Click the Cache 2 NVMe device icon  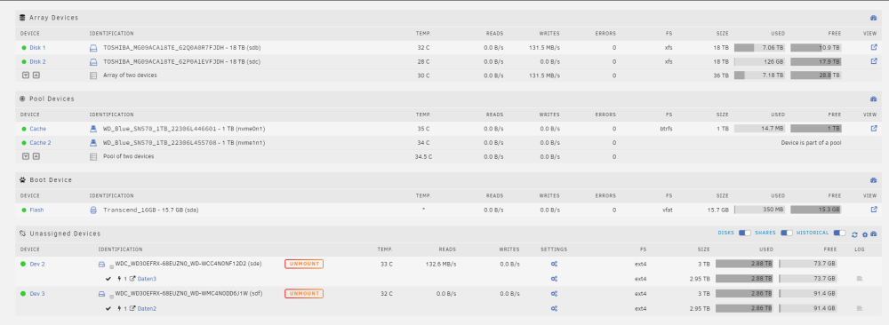pos(93,143)
